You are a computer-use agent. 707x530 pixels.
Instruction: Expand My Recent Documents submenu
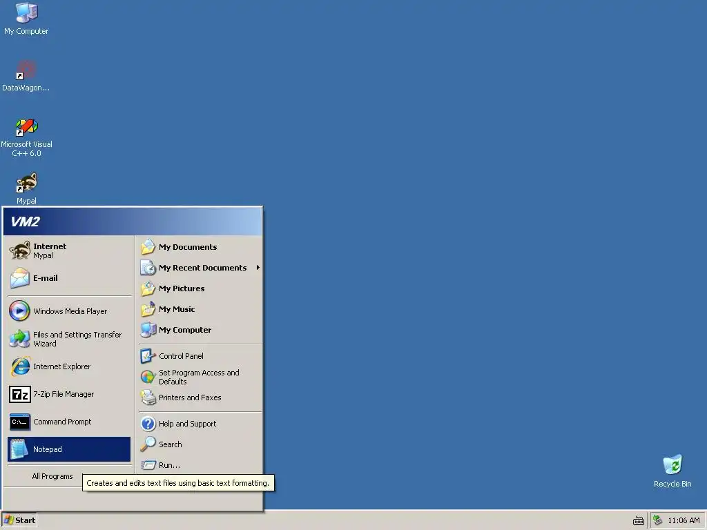(200, 268)
